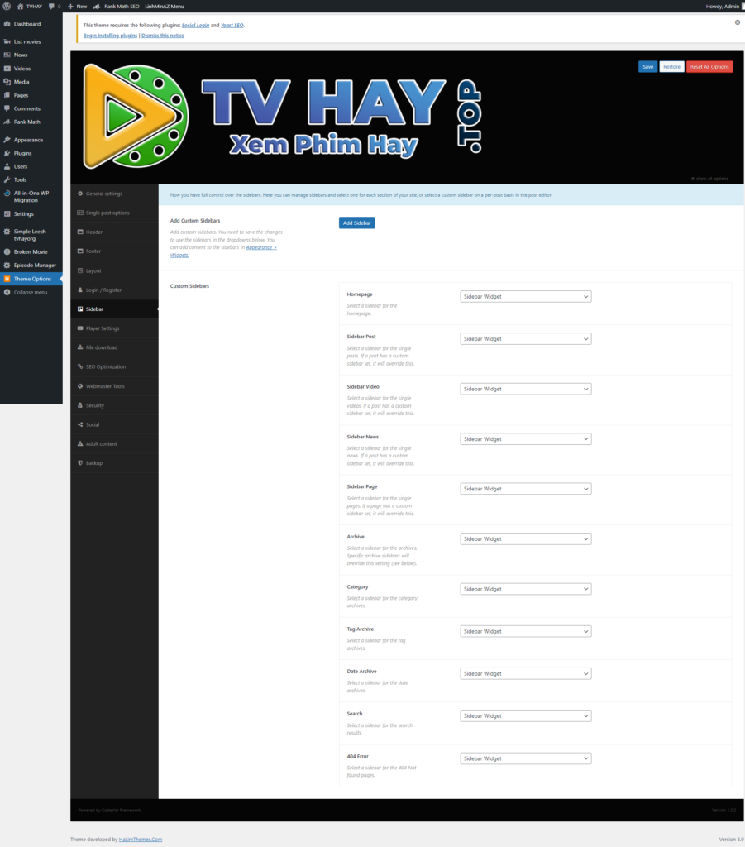Click the New plus icon in admin bar
The image size is (745, 847).
[70, 7]
